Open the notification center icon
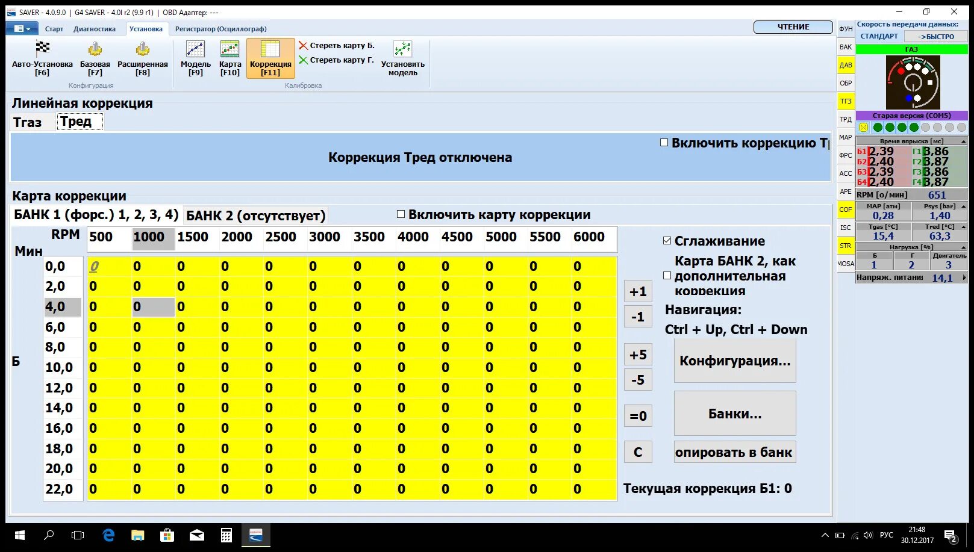The width and height of the screenshot is (974, 552). 951,535
